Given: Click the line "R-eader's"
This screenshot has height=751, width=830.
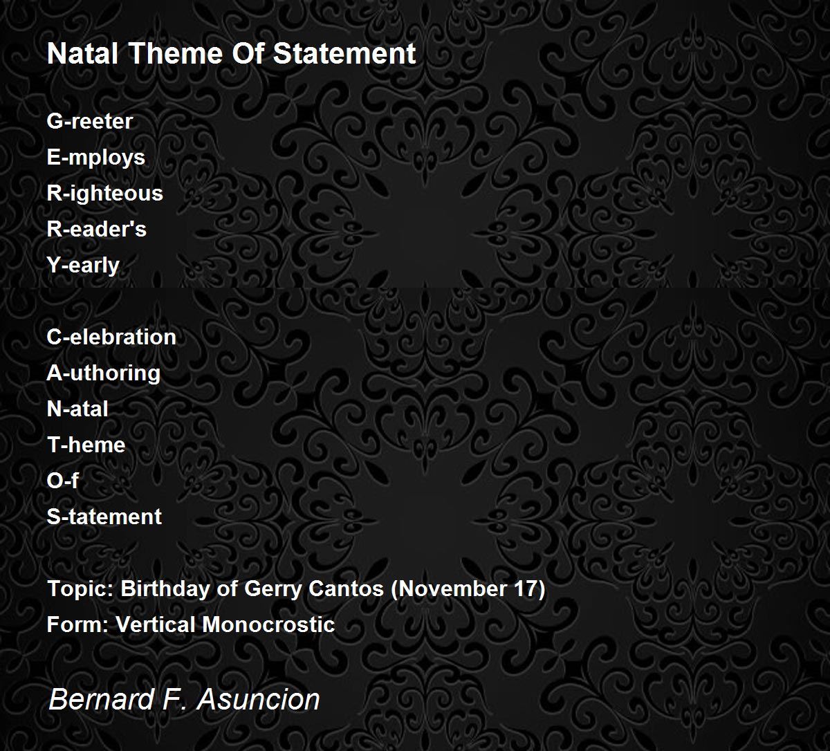Looking at the screenshot, I should click(x=97, y=229).
